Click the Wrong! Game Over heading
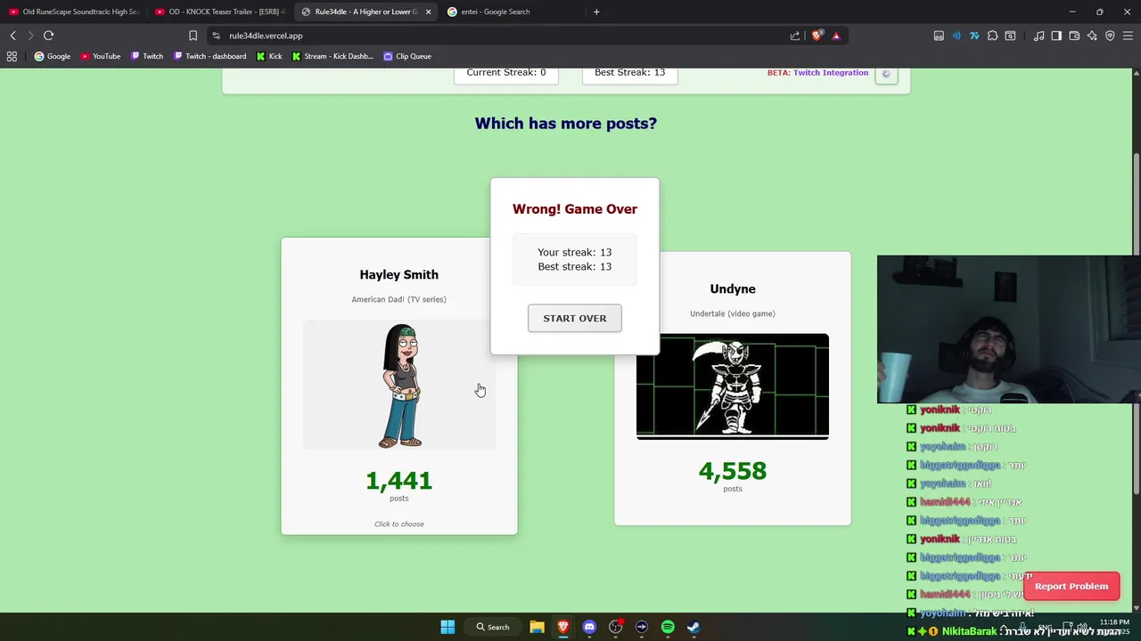The image size is (1141, 641). [x=575, y=209]
